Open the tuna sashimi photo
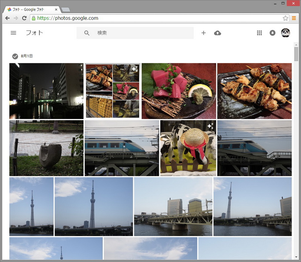The height and width of the screenshot is (262, 301). (x=179, y=91)
